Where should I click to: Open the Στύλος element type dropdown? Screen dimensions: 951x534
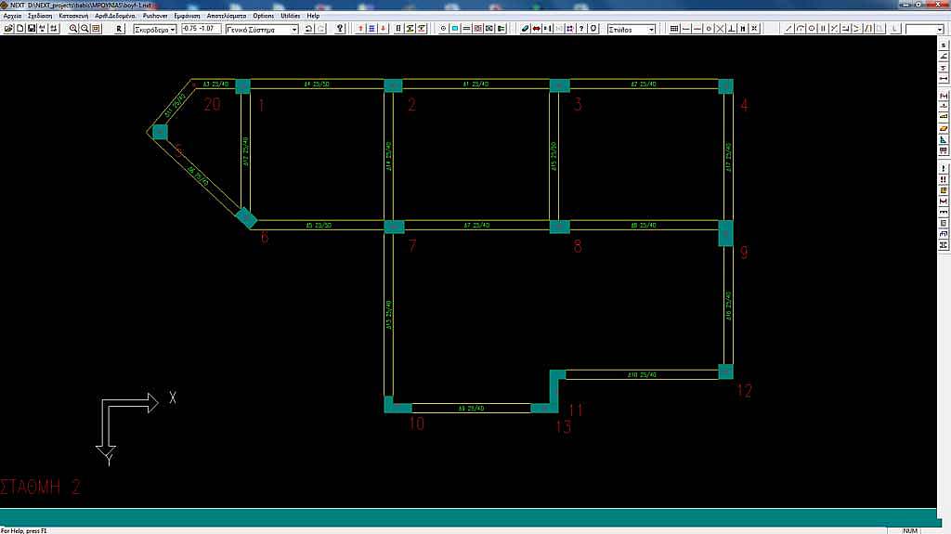pyautogui.click(x=632, y=29)
